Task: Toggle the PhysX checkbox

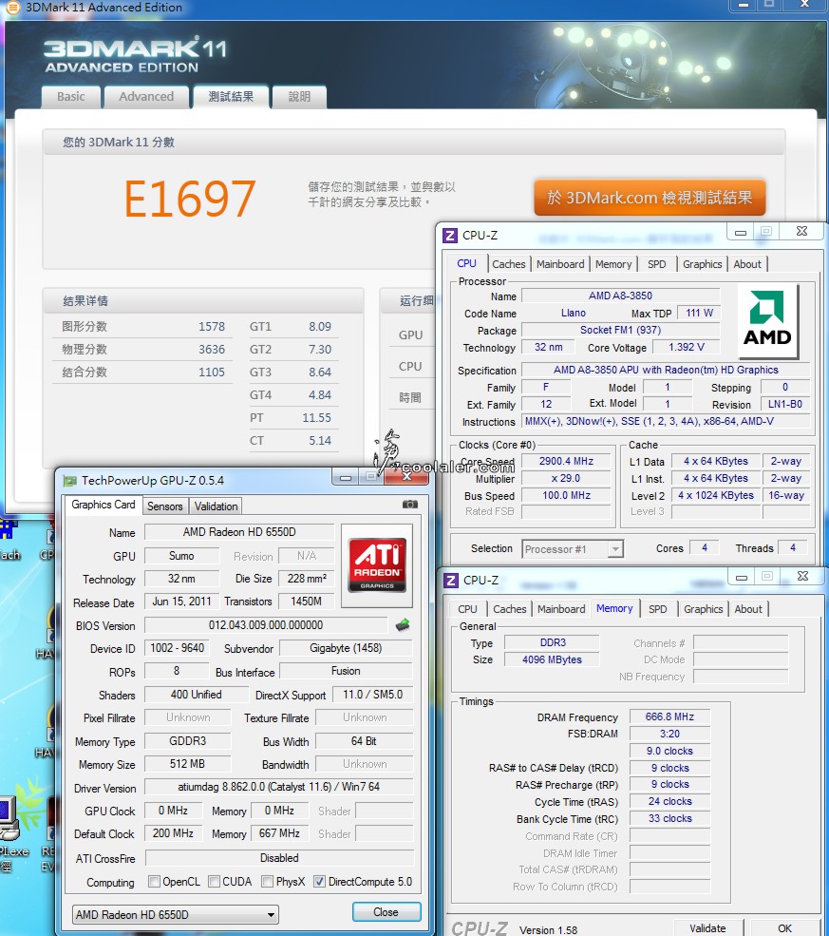Action: [267, 882]
